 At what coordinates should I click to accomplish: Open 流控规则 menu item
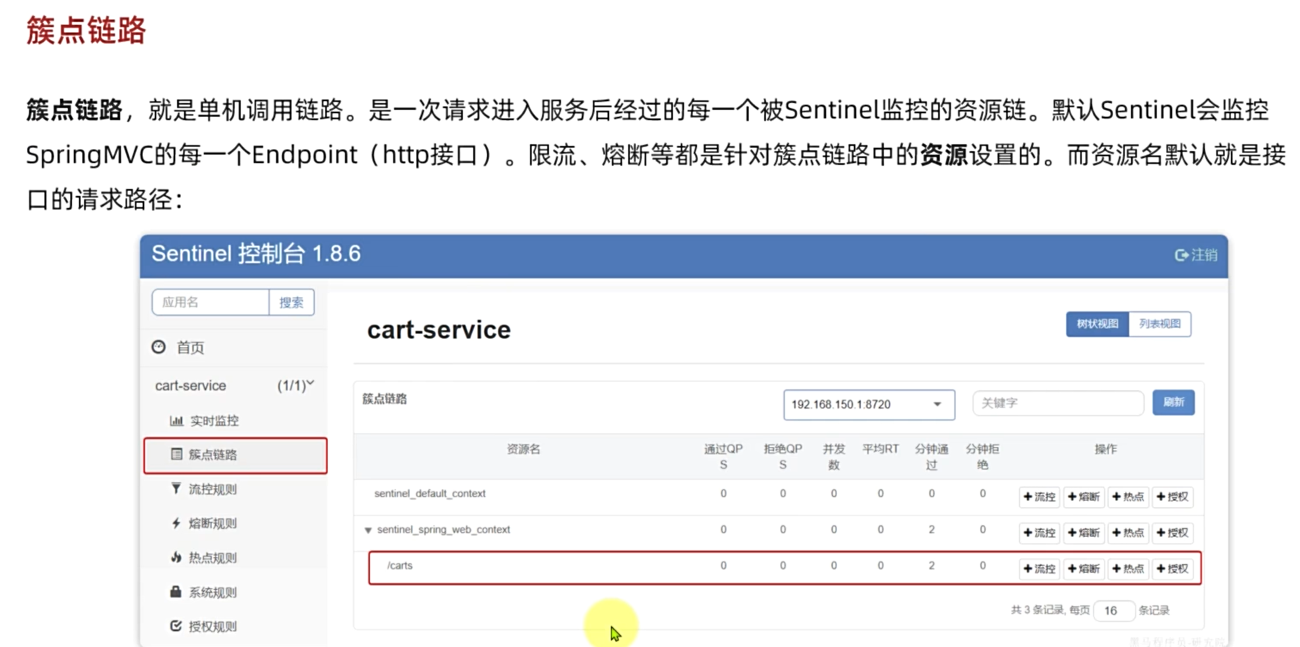(x=212, y=489)
